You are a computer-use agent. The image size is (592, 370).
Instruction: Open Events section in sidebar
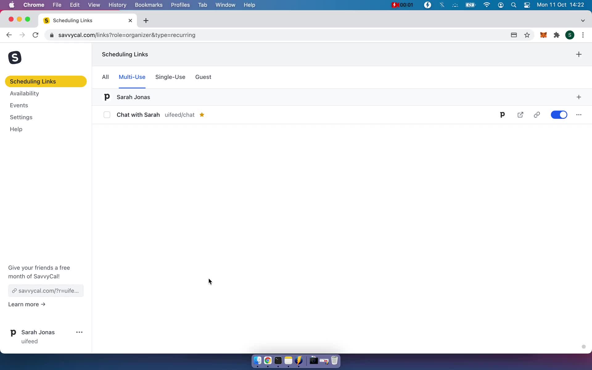[x=19, y=105]
